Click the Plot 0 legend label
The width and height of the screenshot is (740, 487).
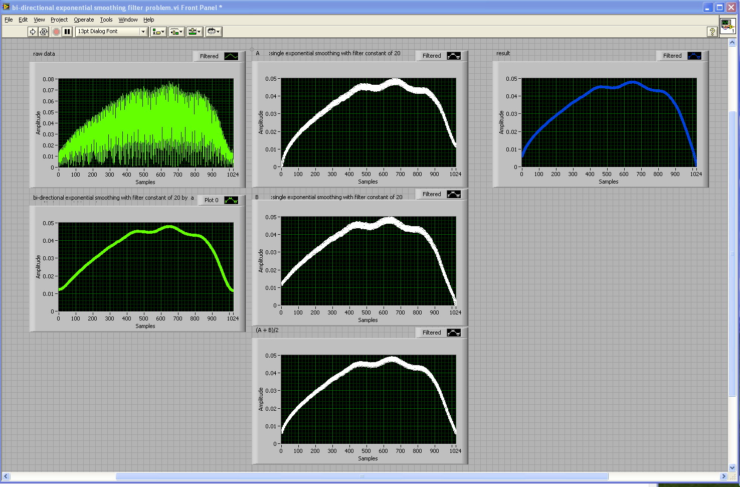tap(212, 200)
